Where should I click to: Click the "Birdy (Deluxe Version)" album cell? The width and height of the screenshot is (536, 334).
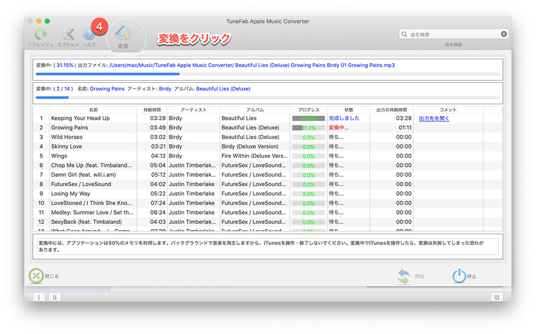tap(250, 147)
